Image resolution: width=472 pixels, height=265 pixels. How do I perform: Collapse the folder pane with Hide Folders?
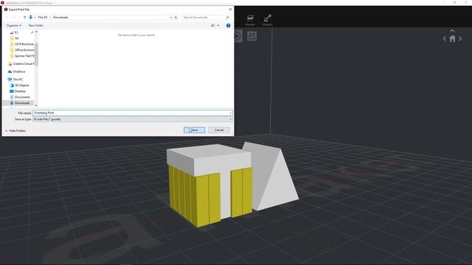click(x=15, y=131)
